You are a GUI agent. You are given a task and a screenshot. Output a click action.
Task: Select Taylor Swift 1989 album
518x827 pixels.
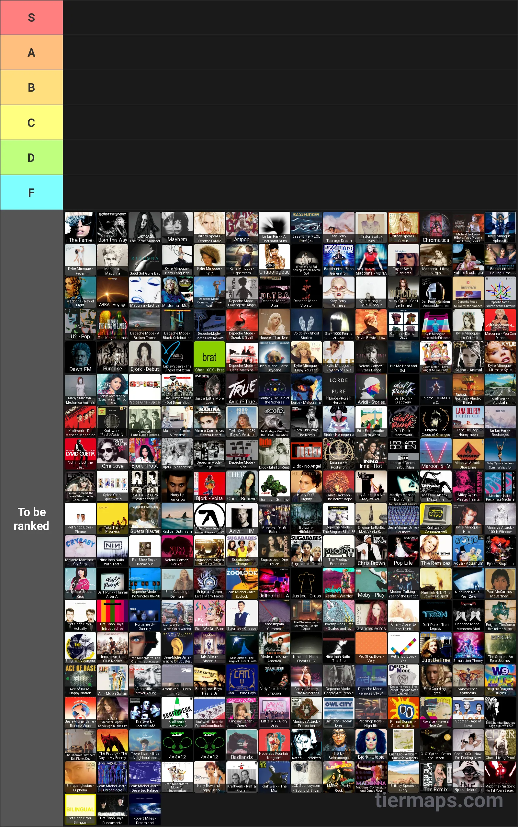(371, 228)
